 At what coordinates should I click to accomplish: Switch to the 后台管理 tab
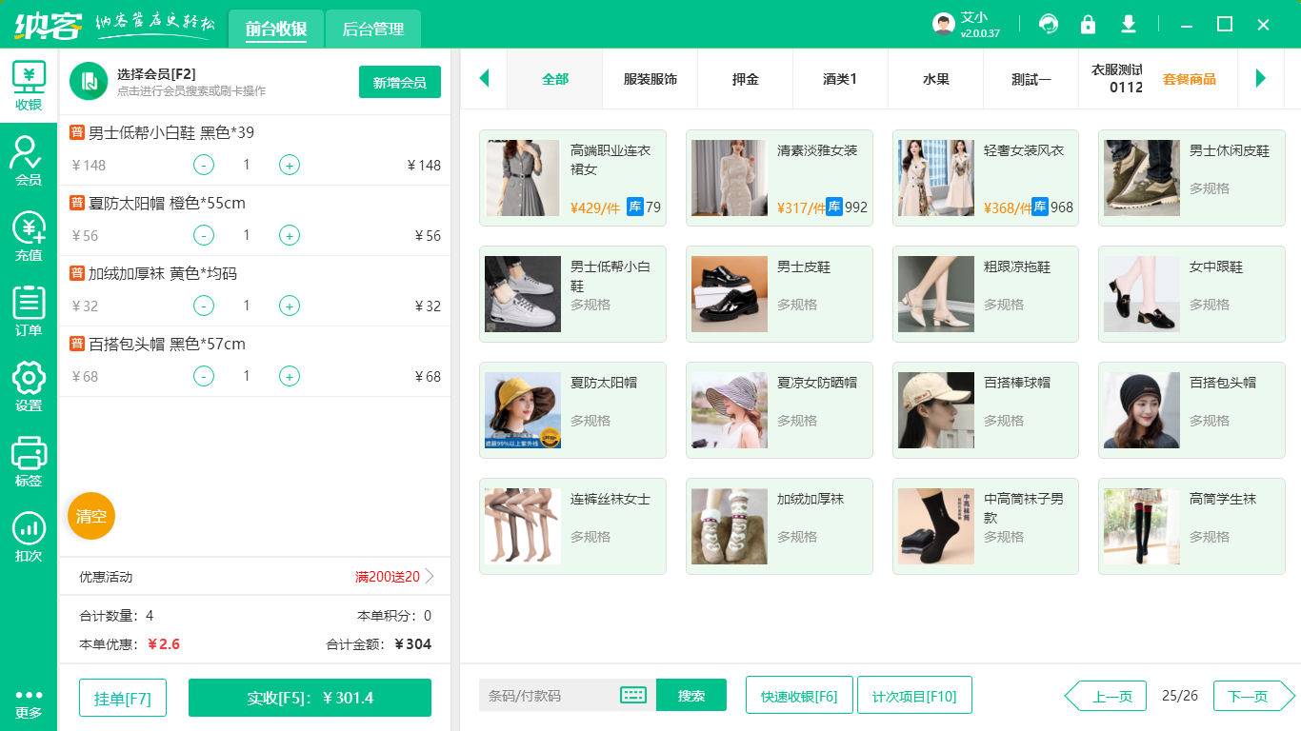point(373,29)
